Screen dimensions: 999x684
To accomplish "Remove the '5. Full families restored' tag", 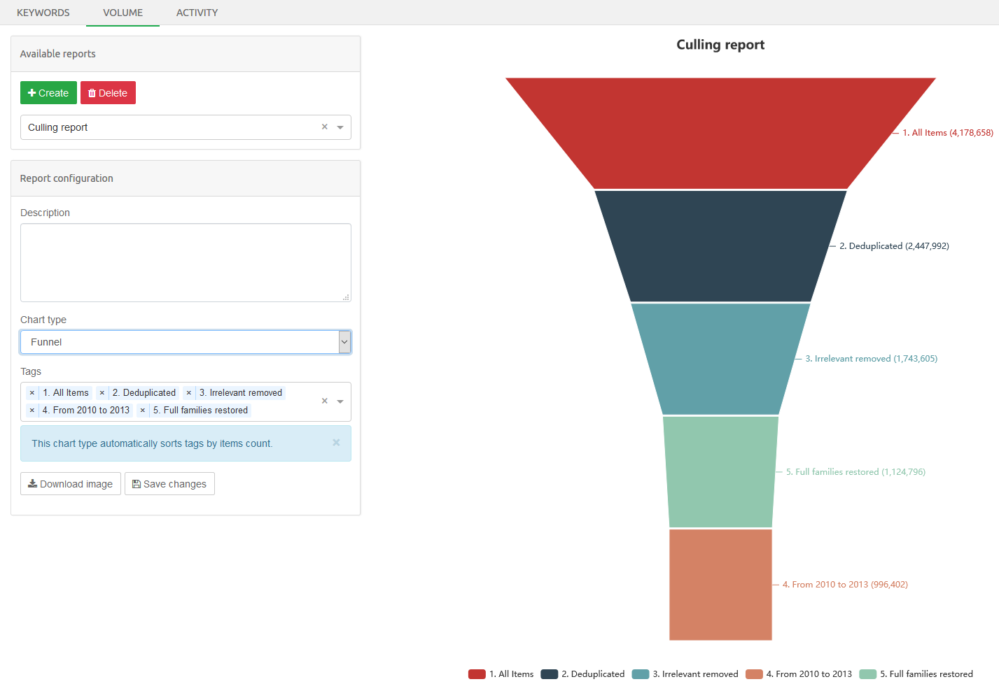I will 143,411.
